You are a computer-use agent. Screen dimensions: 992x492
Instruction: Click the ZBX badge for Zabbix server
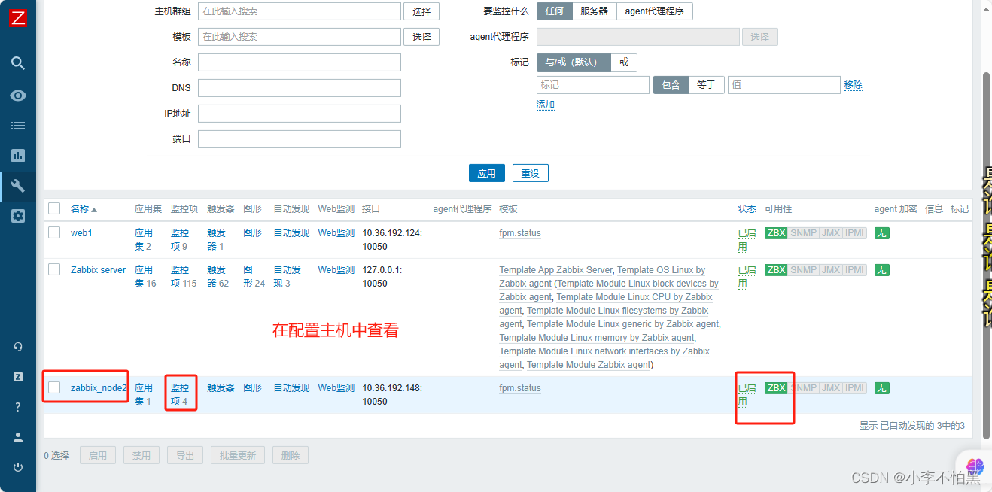[776, 270]
